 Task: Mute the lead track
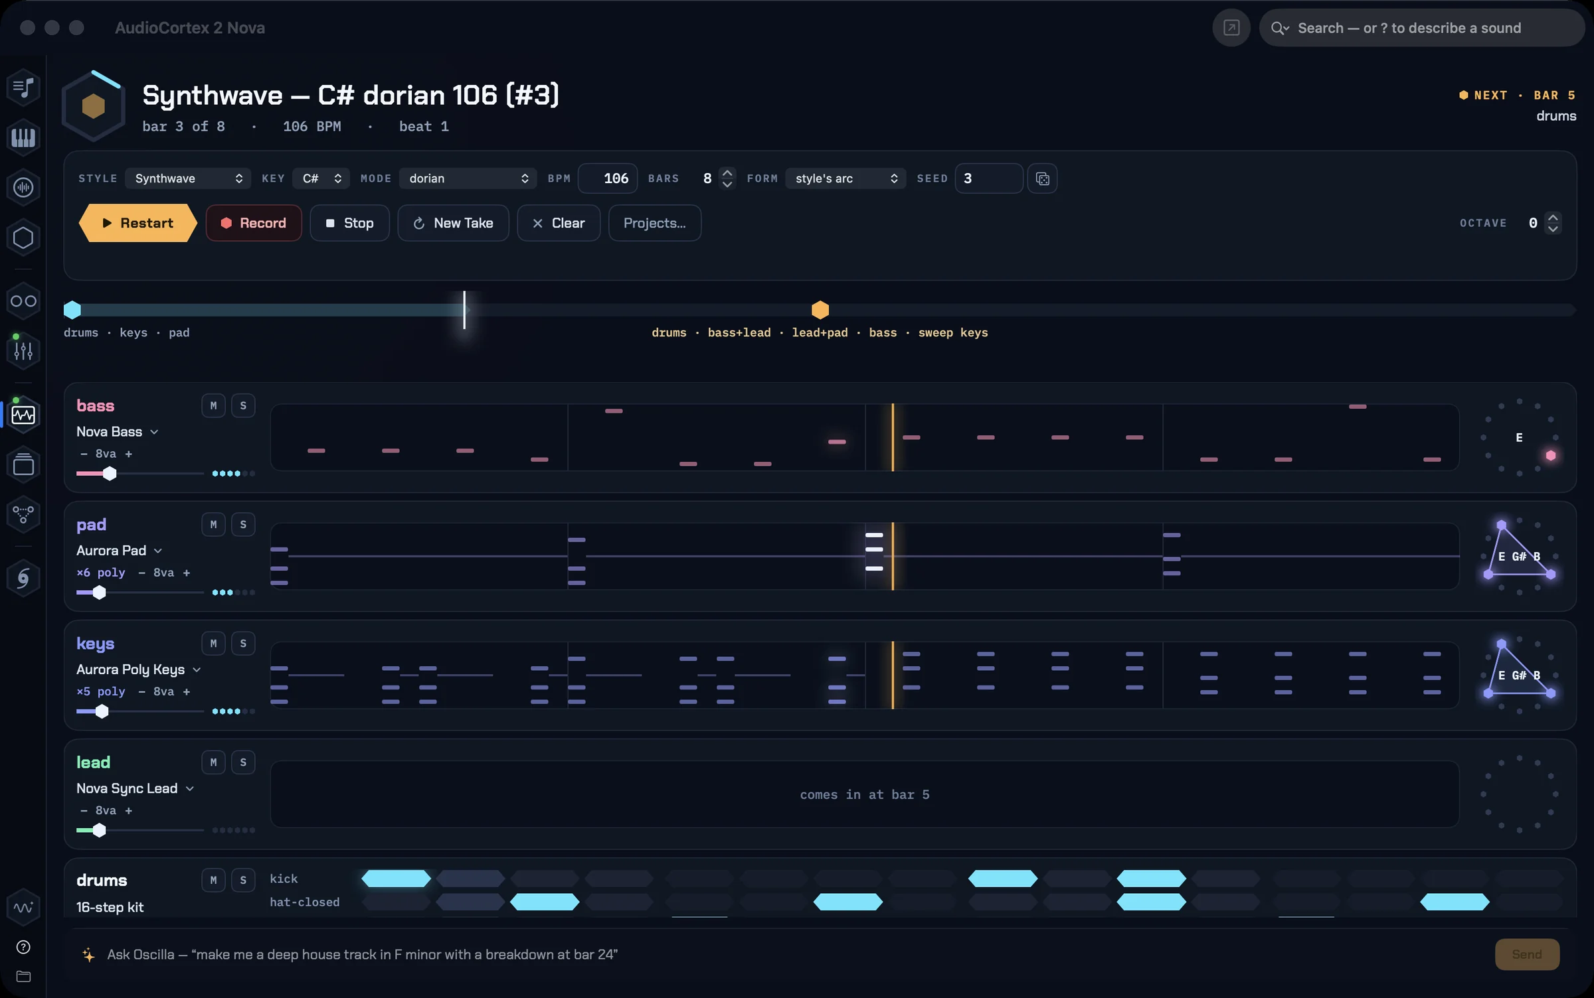point(213,762)
